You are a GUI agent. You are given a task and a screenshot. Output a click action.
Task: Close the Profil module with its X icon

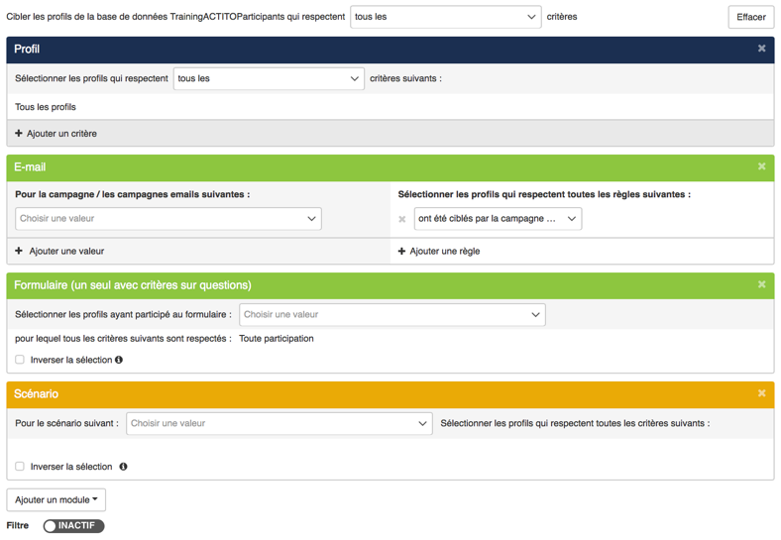761,49
